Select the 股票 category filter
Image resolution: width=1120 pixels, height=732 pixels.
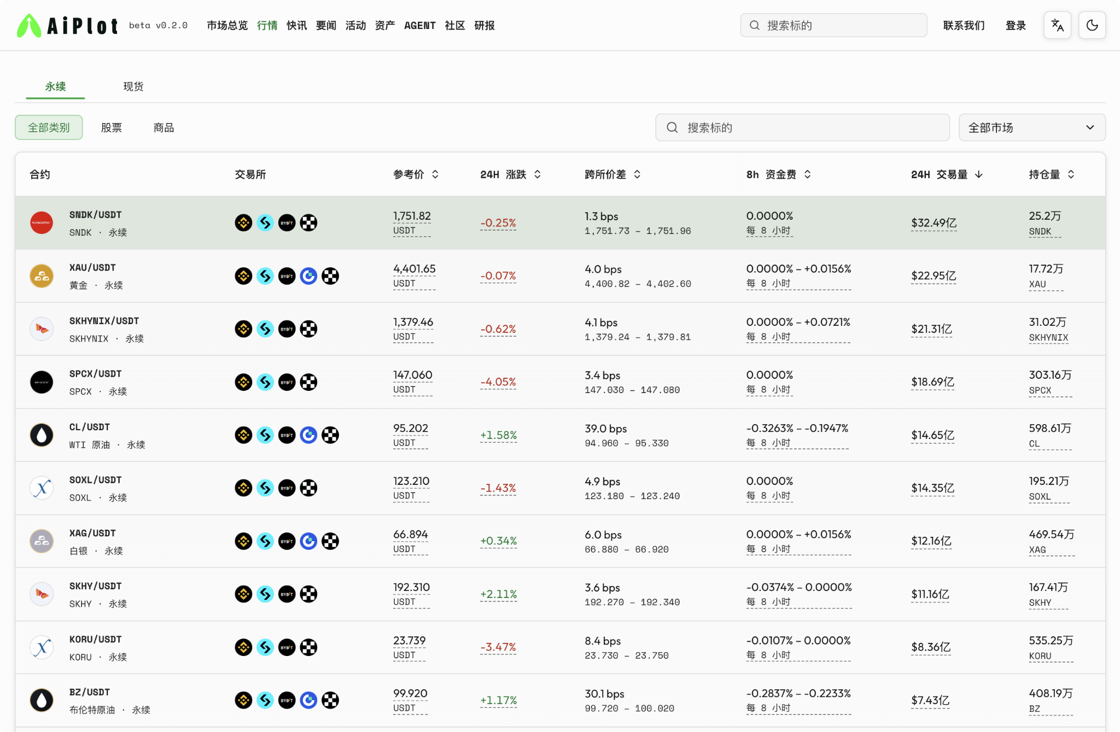point(112,127)
